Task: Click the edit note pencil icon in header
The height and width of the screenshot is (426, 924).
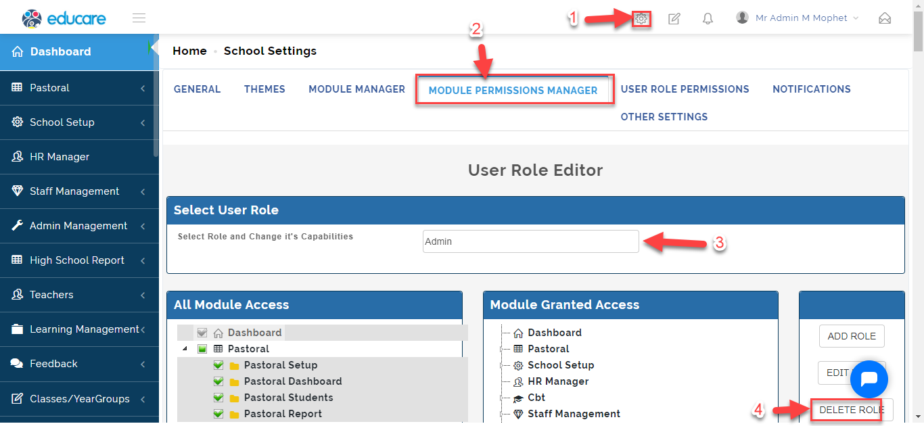Action: pos(674,19)
